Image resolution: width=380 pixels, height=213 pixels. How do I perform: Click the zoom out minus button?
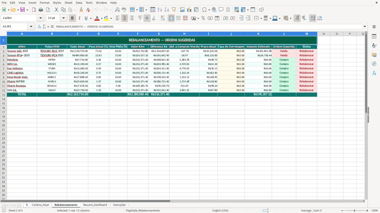point(342,210)
